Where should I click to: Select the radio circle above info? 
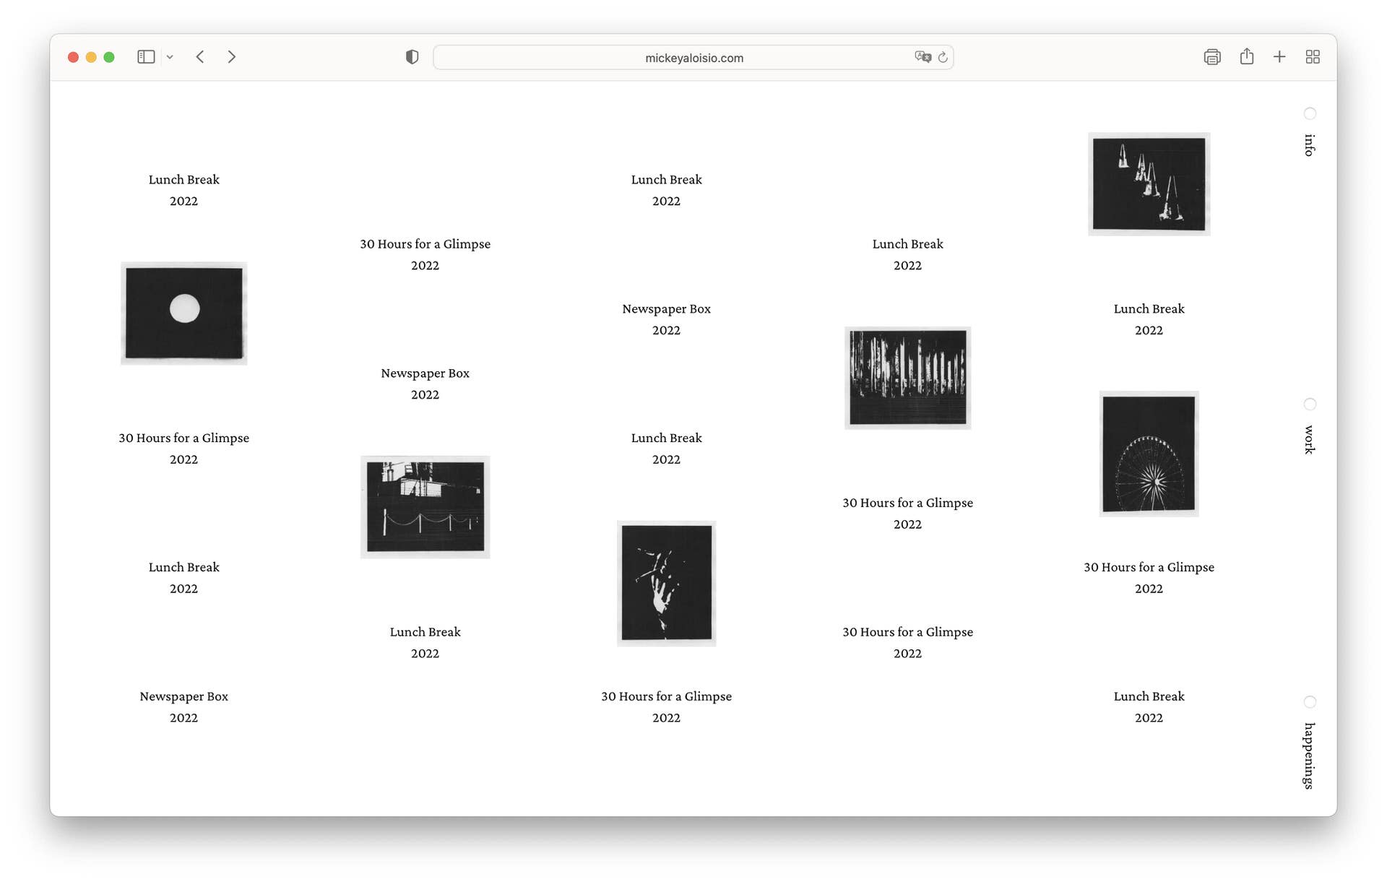[x=1310, y=113]
